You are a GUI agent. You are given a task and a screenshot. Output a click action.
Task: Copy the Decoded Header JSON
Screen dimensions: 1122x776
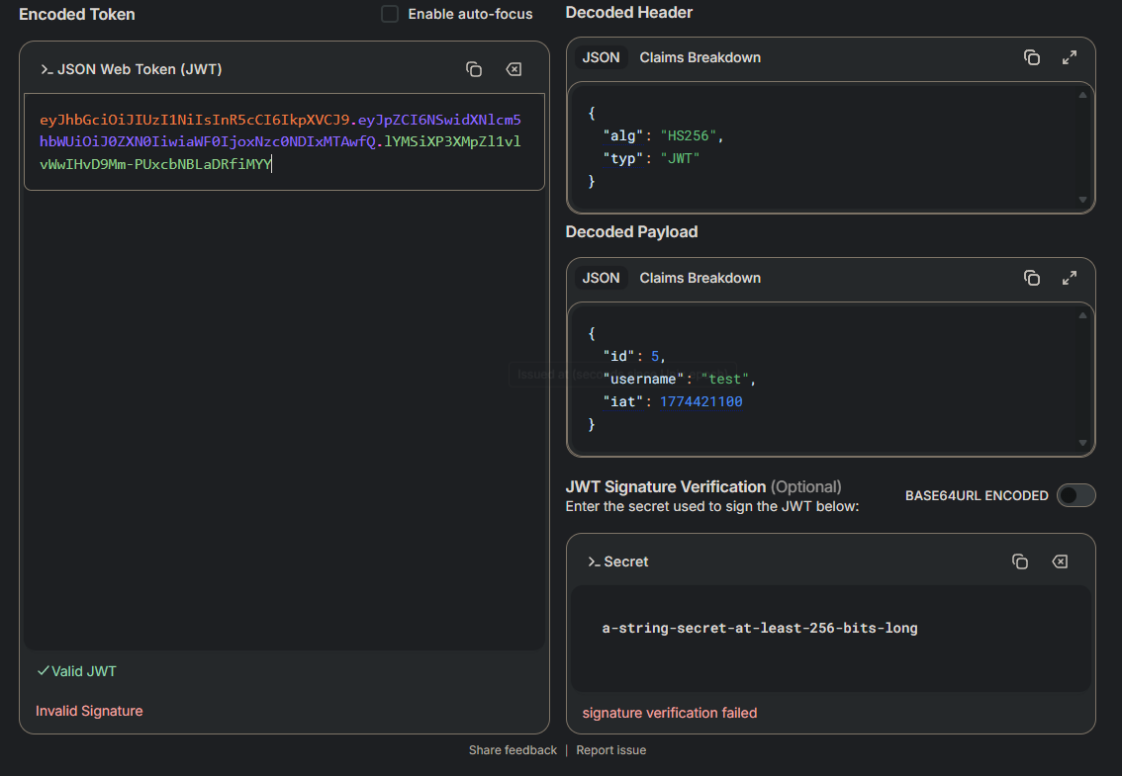[x=1031, y=57]
